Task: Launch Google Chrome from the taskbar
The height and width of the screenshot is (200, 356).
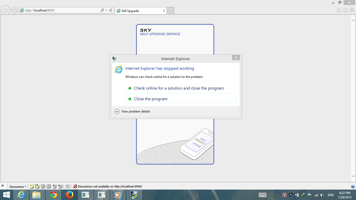Action: [53, 195]
